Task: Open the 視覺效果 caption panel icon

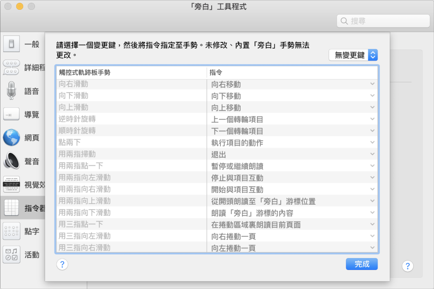Action: coord(11,184)
